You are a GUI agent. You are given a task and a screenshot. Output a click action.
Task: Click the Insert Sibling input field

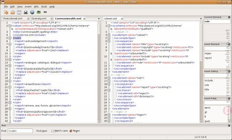pos(217,76)
